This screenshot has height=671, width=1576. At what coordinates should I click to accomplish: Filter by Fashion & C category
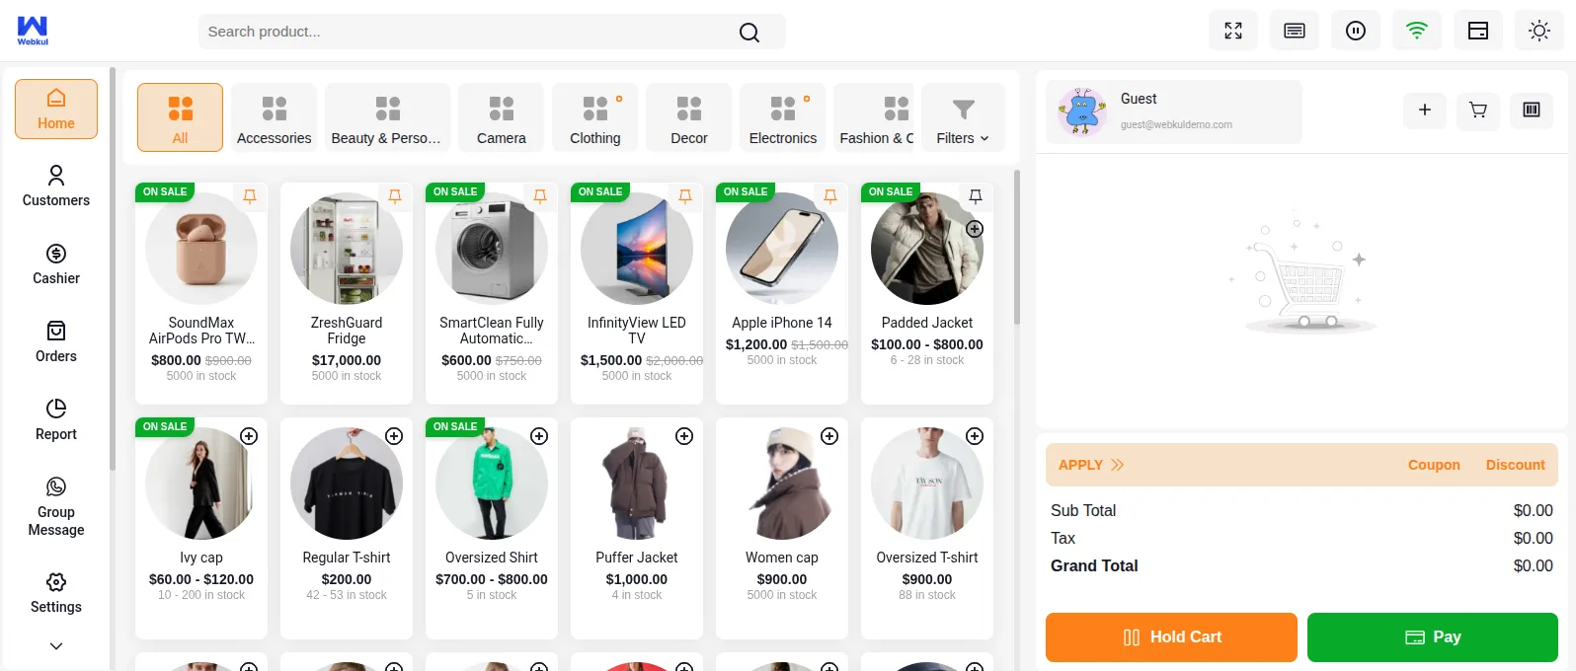(x=875, y=117)
